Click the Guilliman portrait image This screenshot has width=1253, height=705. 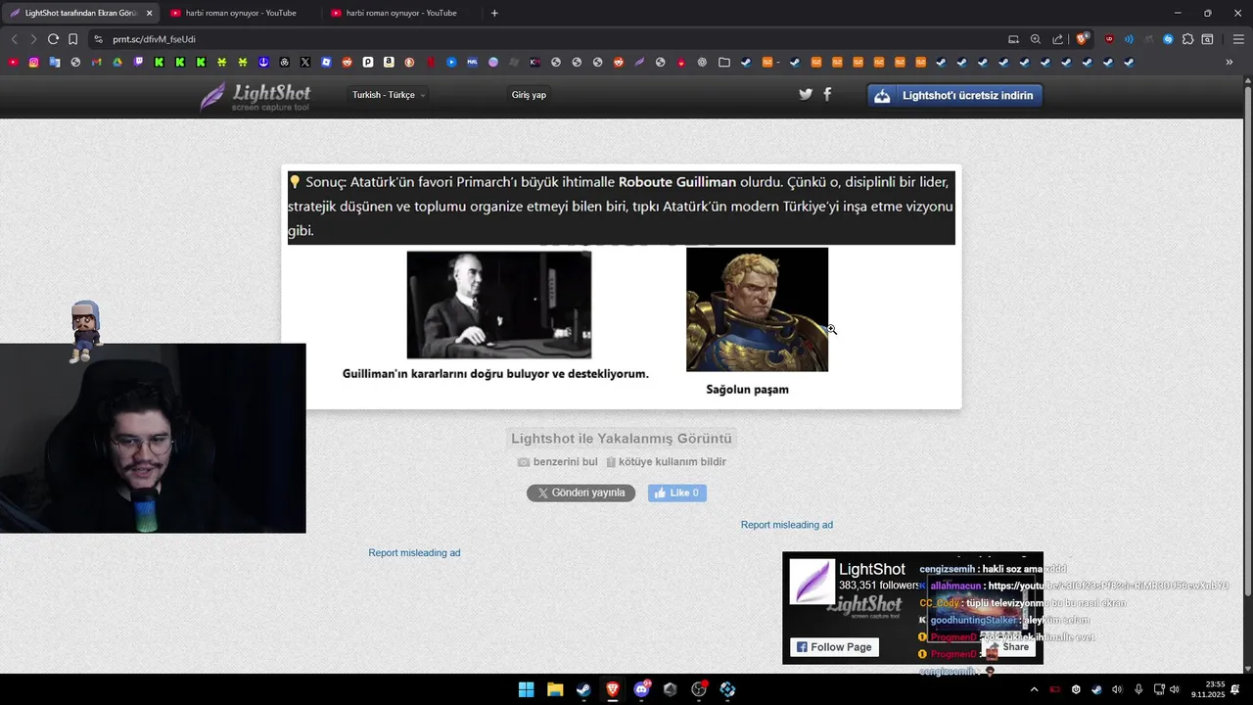point(757,309)
